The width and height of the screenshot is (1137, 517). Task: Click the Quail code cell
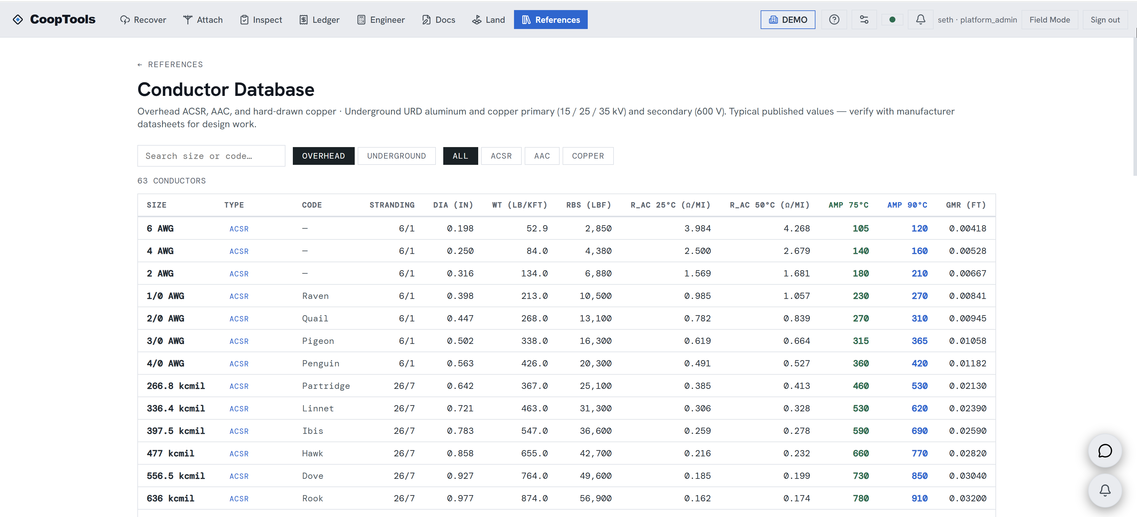pos(315,318)
